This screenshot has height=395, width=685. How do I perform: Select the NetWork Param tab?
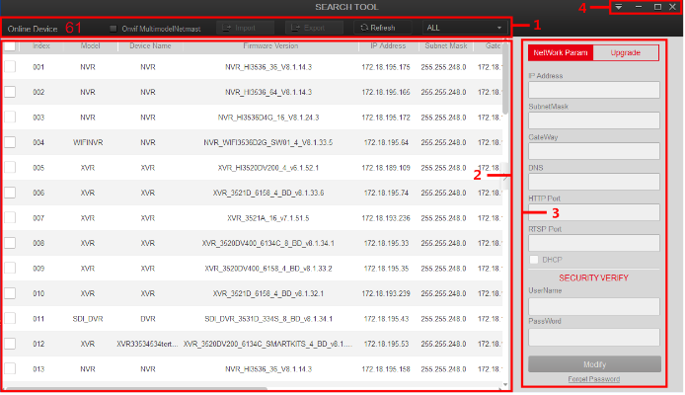560,52
